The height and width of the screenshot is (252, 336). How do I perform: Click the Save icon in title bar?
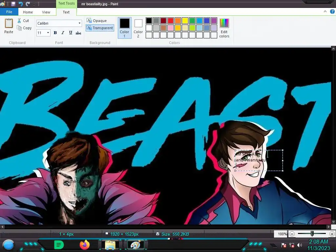(13, 4)
